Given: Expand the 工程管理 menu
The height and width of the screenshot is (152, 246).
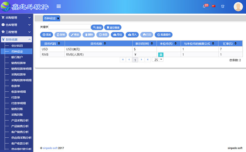Looking at the screenshot, I should pos(16,32).
